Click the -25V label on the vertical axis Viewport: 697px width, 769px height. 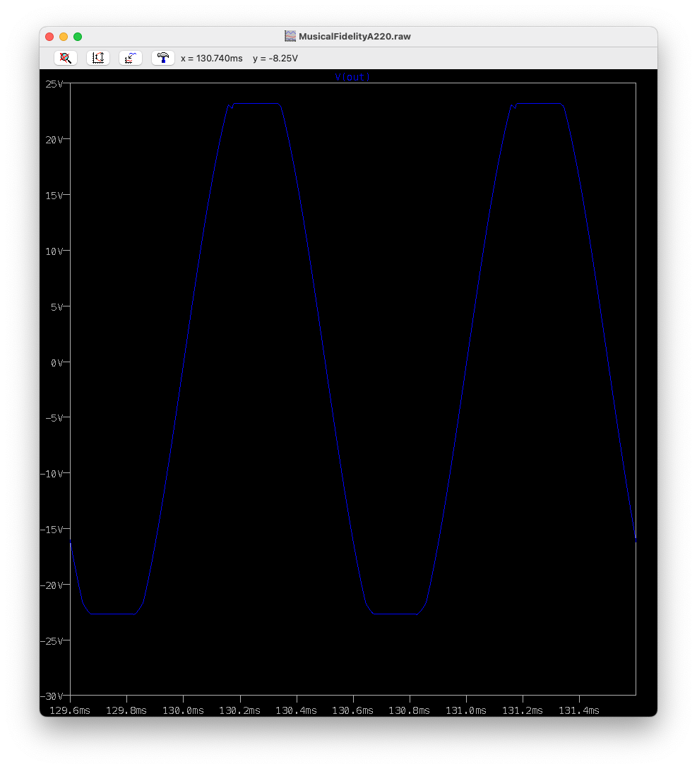52,641
